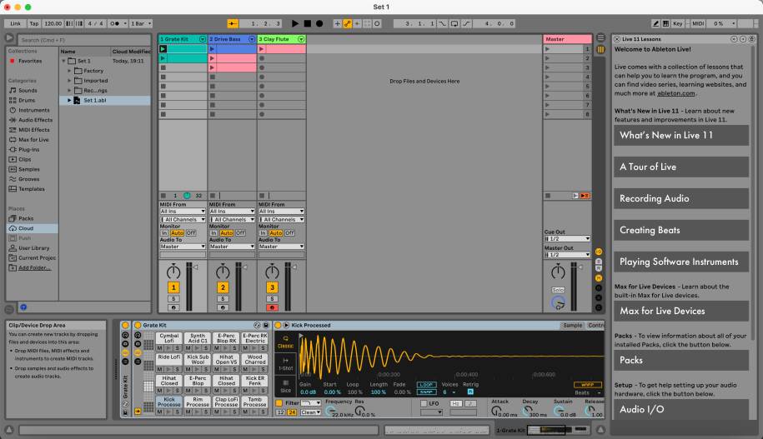The image size is (763, 439).
Task: Open the Sample tab in Simpler
Action: point(572,325)
